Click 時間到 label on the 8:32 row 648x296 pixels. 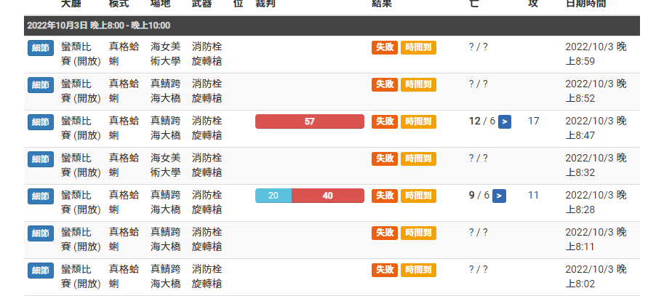tap(418, 159)
